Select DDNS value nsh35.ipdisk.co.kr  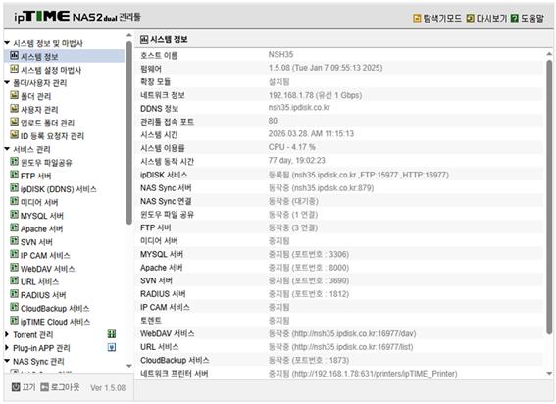tap(299, 107)
